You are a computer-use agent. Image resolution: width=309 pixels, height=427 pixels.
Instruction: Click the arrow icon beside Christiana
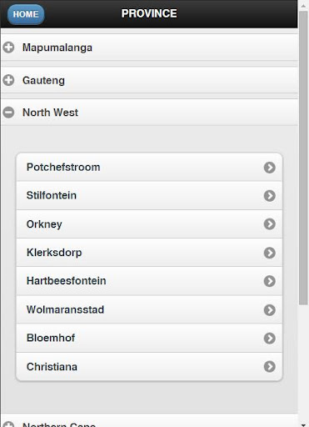(270, 367)
